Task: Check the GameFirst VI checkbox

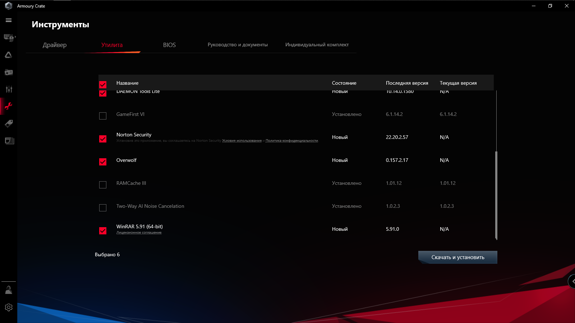Action: (103, 116)
